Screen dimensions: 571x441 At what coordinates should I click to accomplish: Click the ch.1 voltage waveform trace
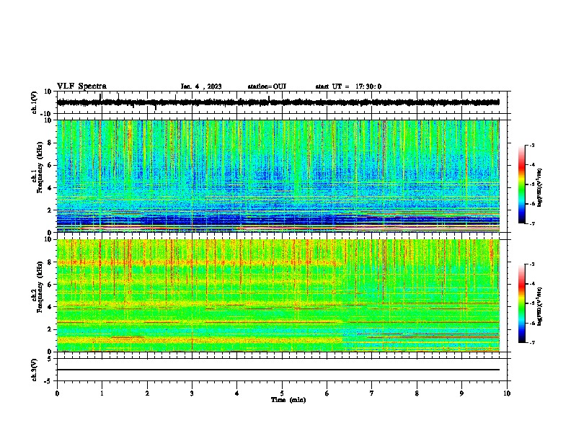pos(278,102)
